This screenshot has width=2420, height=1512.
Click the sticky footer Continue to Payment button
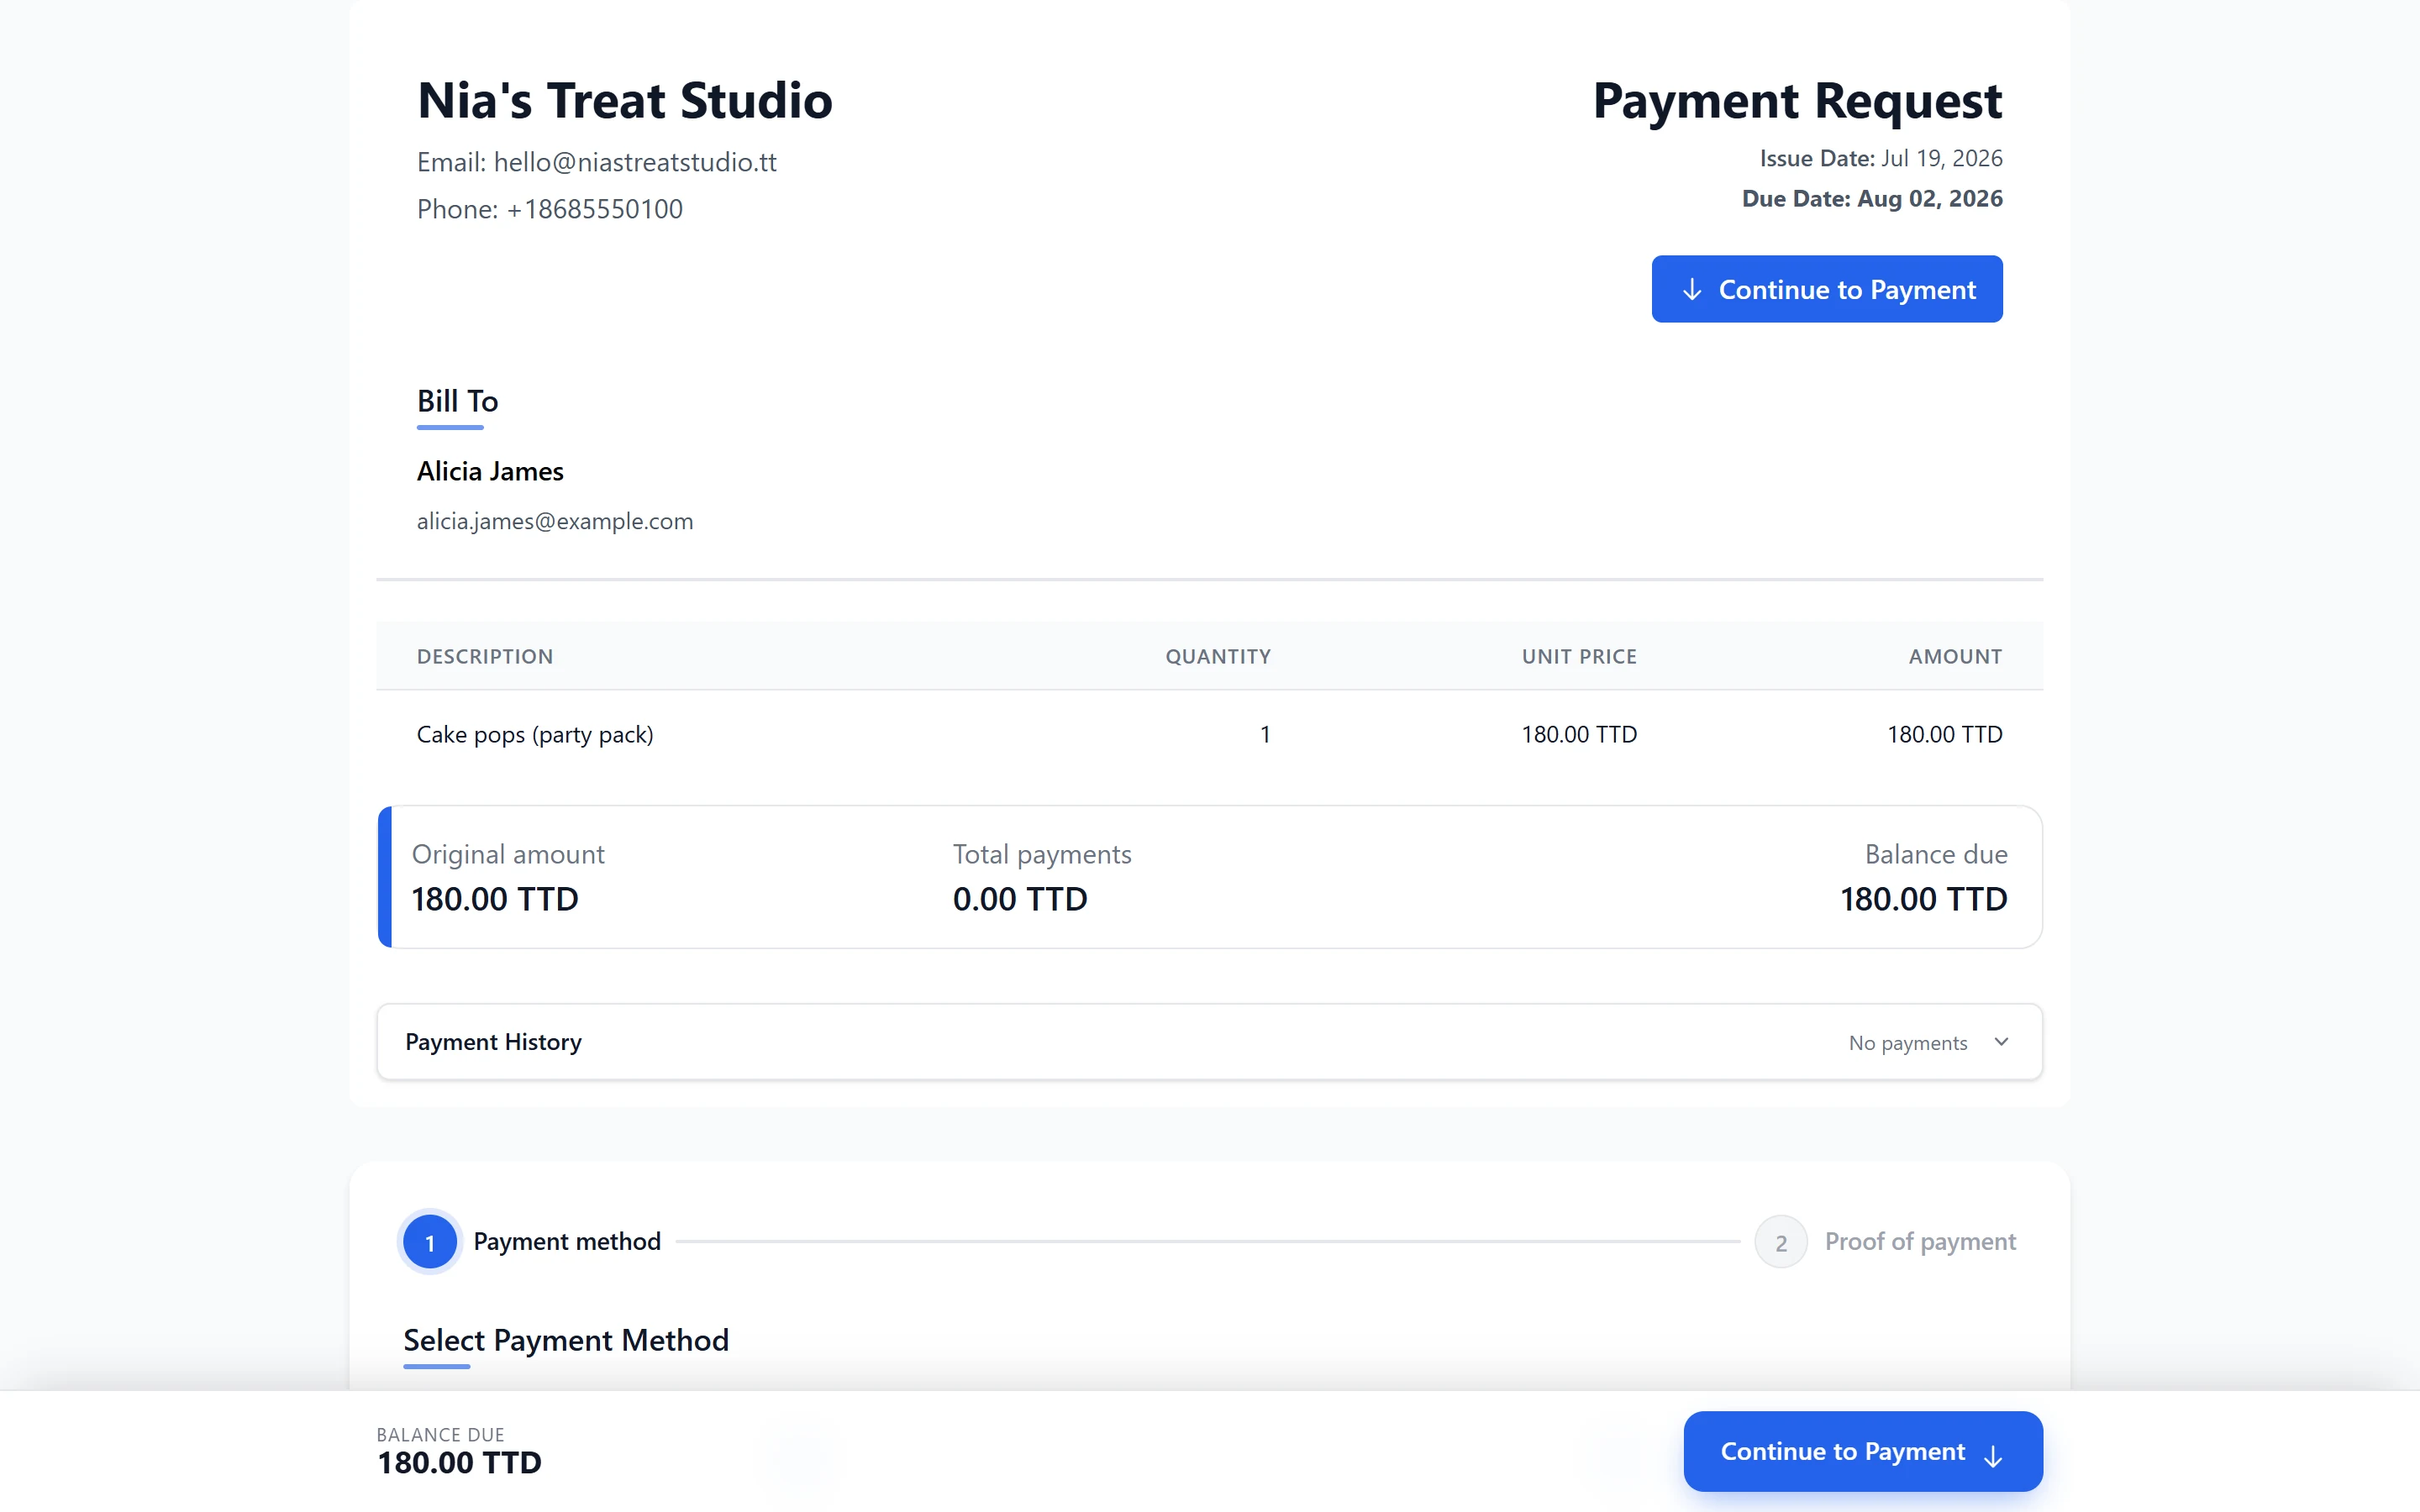coord(1862,1451)
